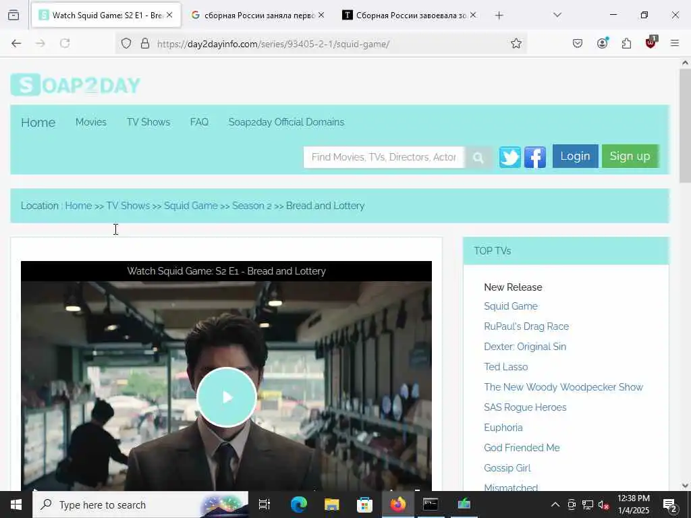The image size is (691, 518).
Task: Open the Twitter bird icon
Action: (510, 157)
